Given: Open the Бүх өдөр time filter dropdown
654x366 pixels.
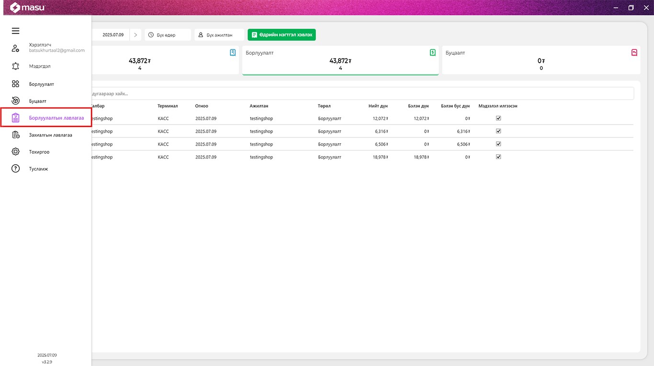Looking at the screenshot, I should 168,35.
